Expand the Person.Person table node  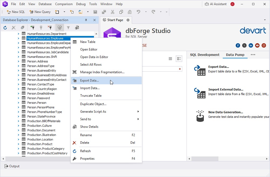point(18,103)
